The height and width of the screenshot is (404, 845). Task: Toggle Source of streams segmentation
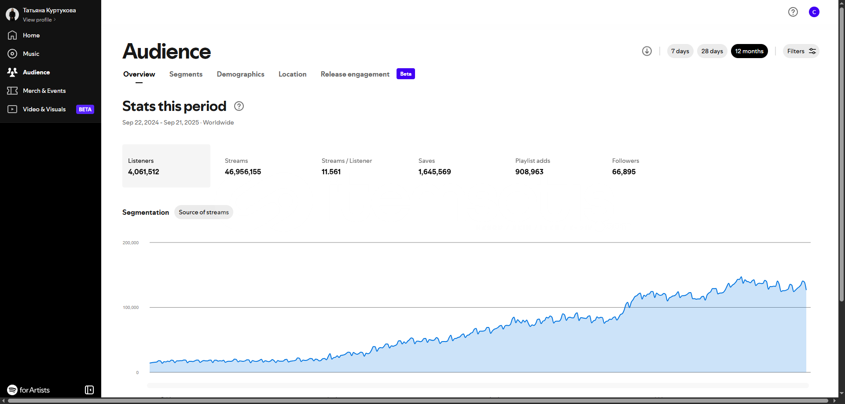click(x=203, y=212)
